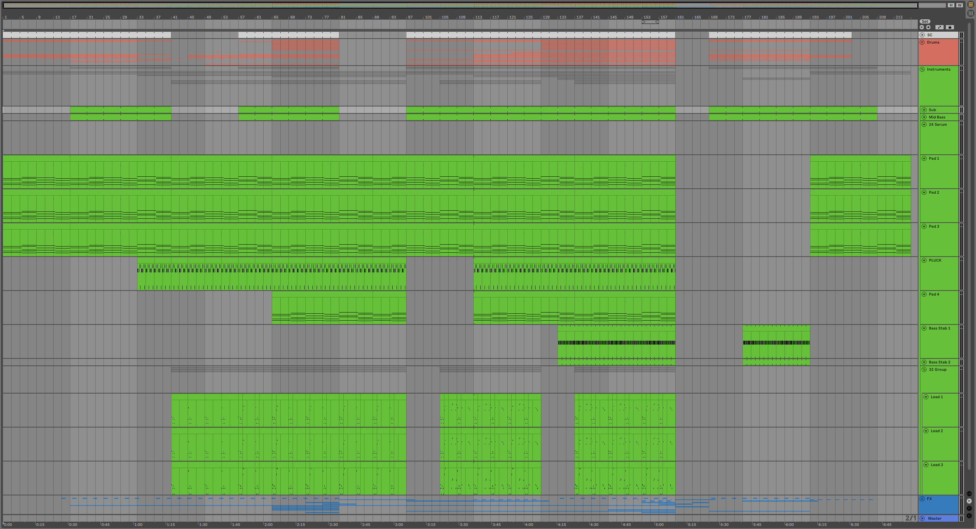Jump to previous locator arrow
The width and height of the screenshot is (976, 529).
pos(922,27)
